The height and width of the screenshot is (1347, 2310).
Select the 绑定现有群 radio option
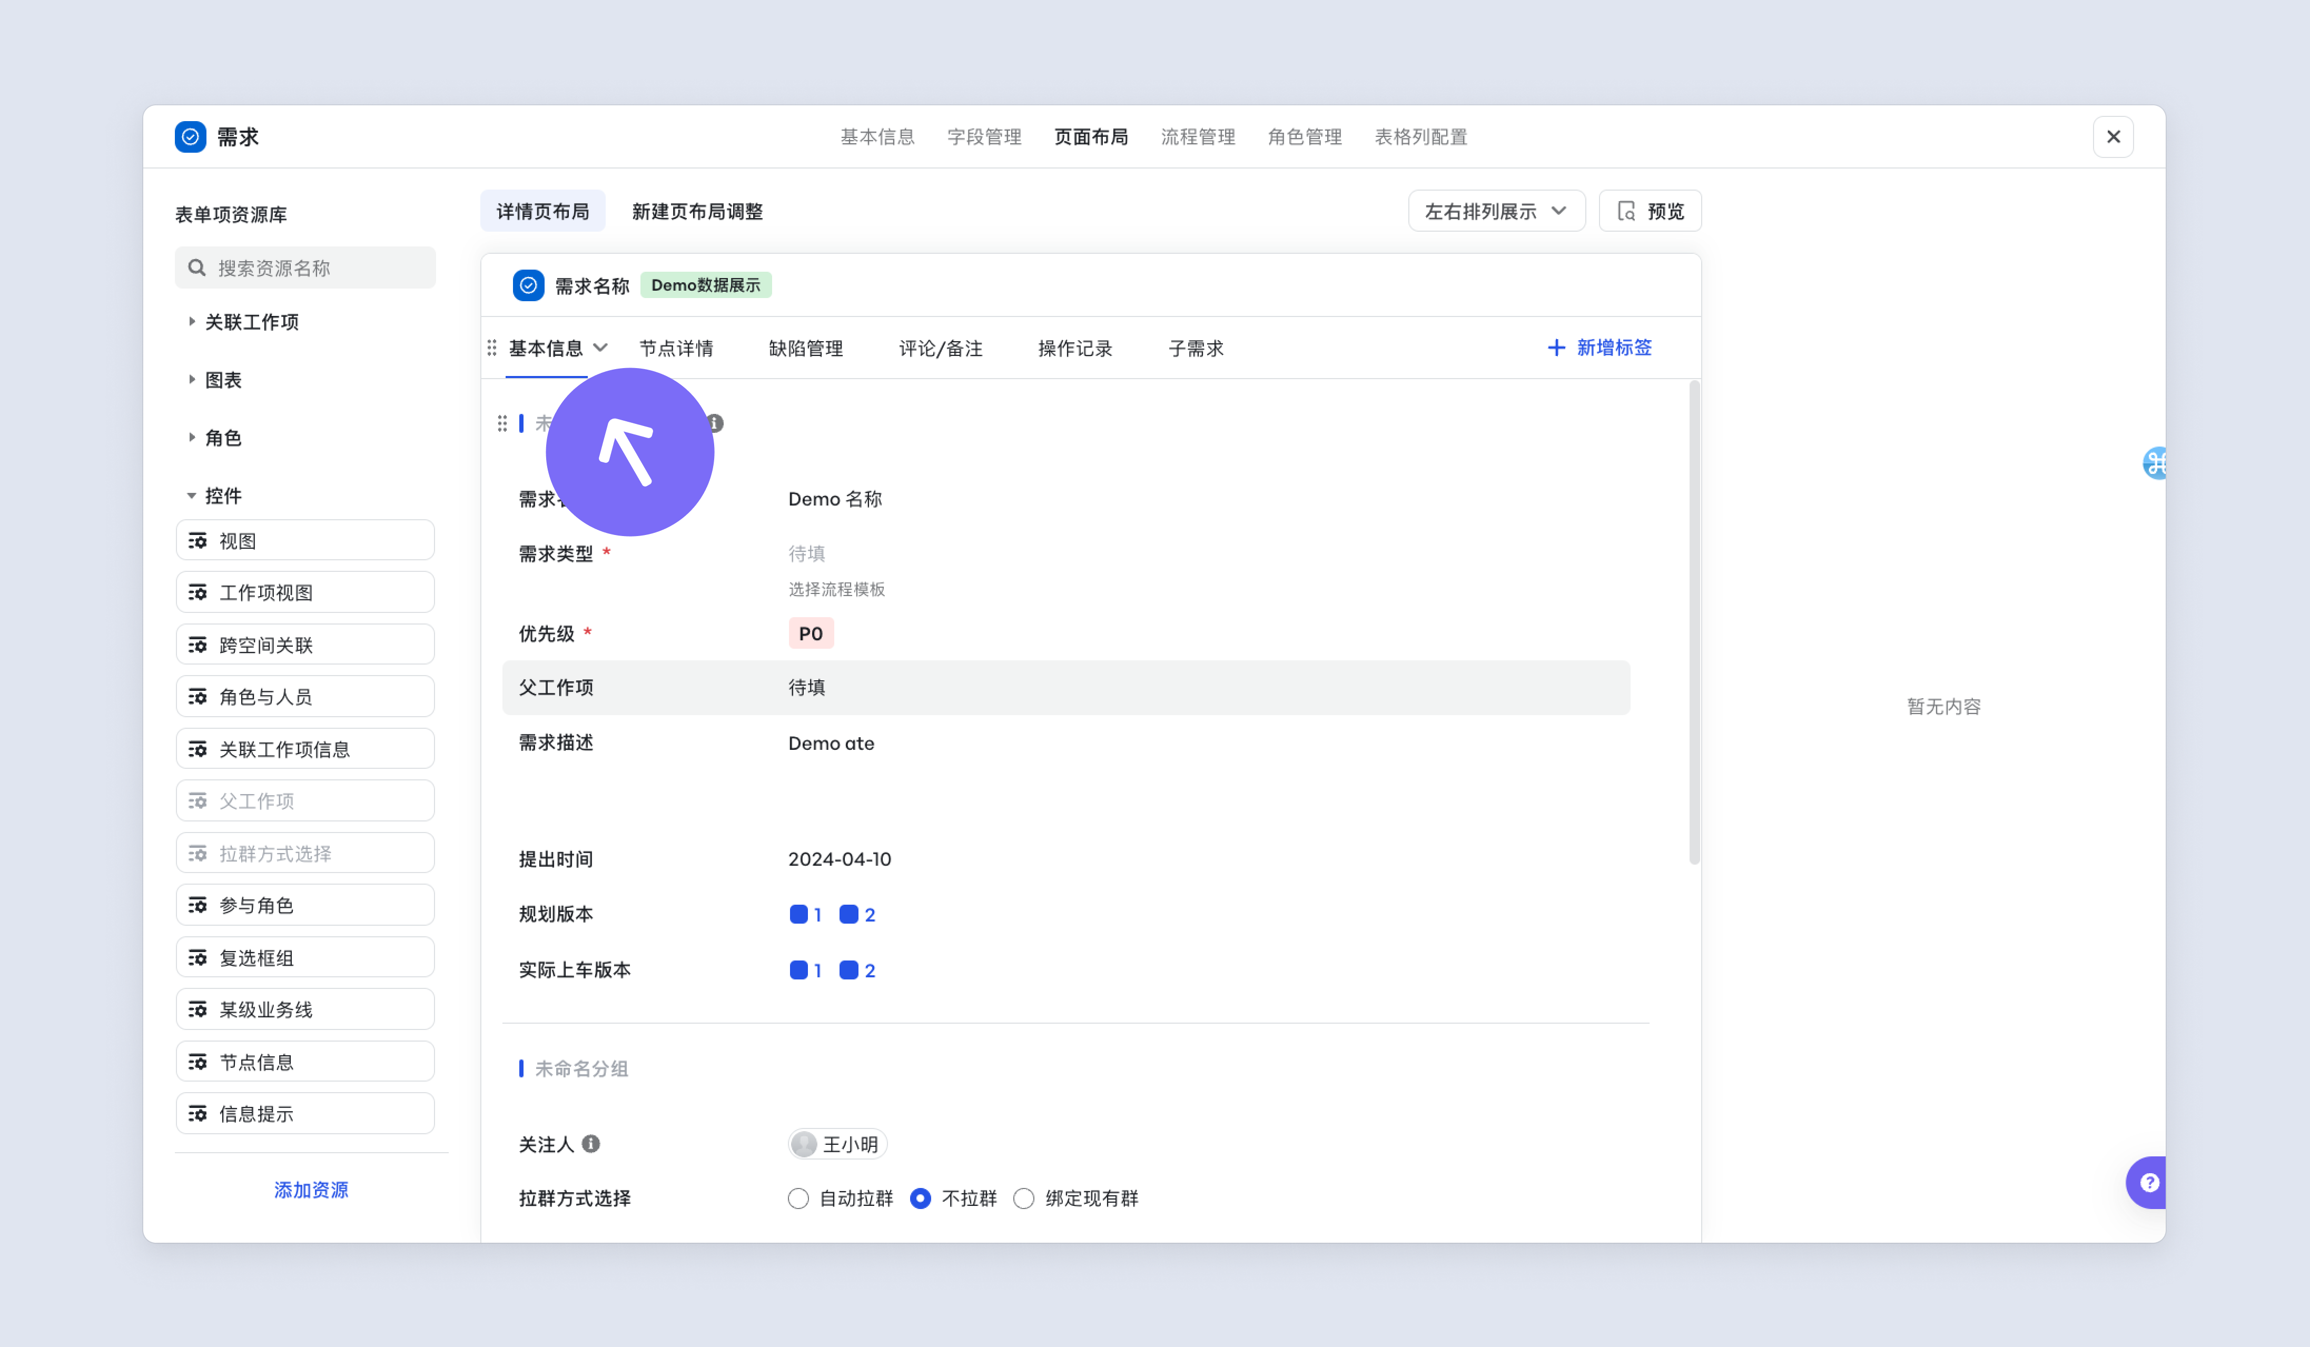pos(1024,1197)
